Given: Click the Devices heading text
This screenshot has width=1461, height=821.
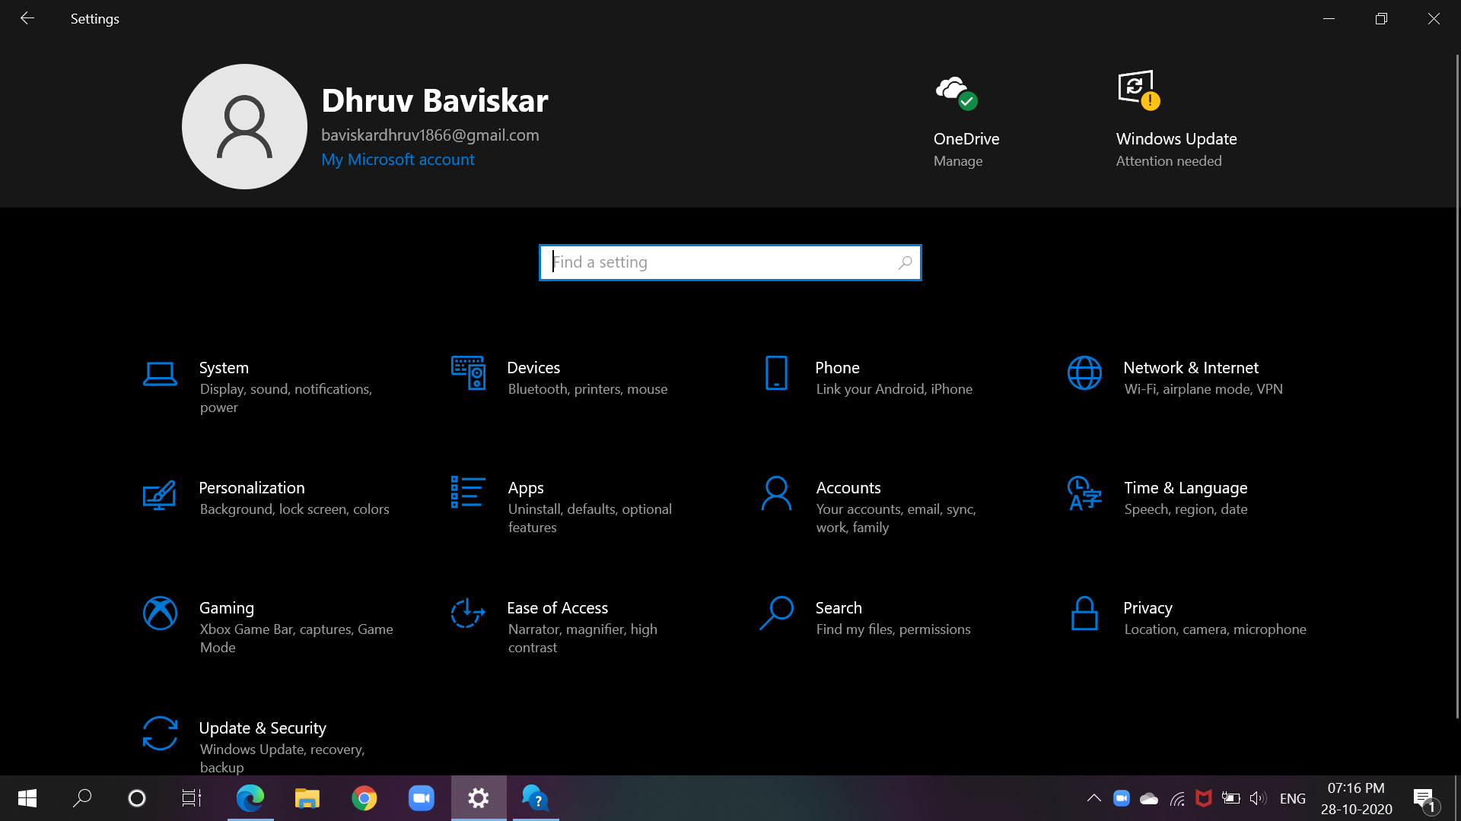Looking at the screenshot, I should (533, 367).
